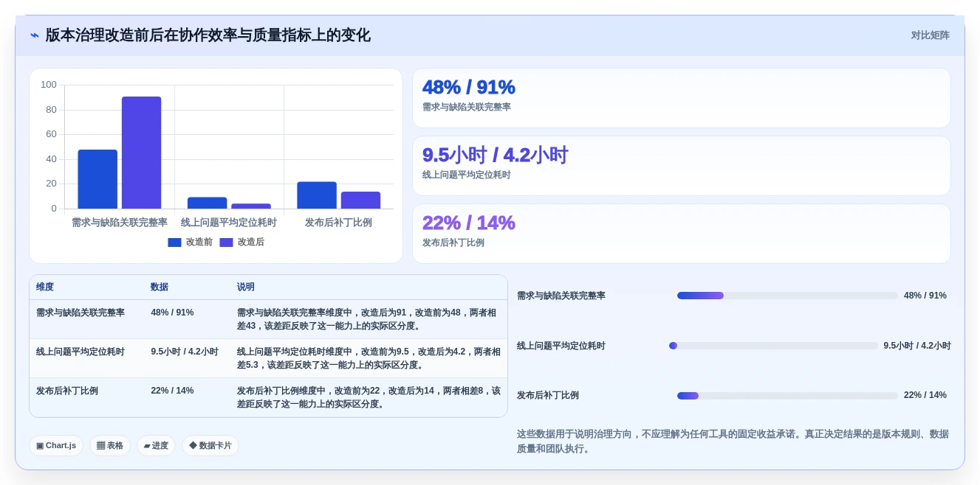
Task: Click table value 9.5小时 / 4.2小时
Action: tap(185, 352)
